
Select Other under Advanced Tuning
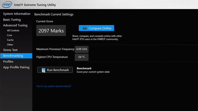pos(10,45)
